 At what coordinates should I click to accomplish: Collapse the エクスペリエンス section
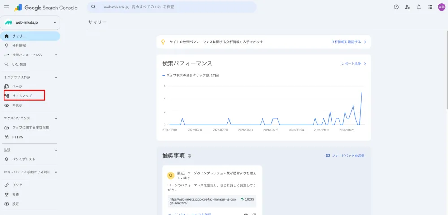56,118
